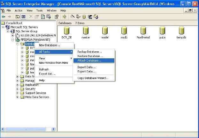This screenshot has height=138, width=199.
Task: Click the Register Server toolbar icon
Action: [x=78, y=17]
